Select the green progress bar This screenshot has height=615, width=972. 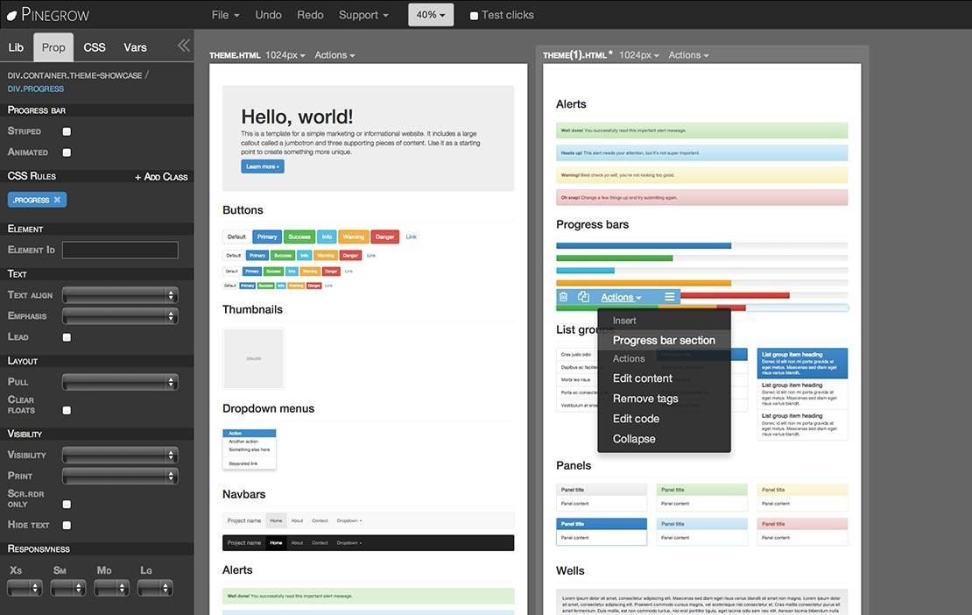[615, 258]
